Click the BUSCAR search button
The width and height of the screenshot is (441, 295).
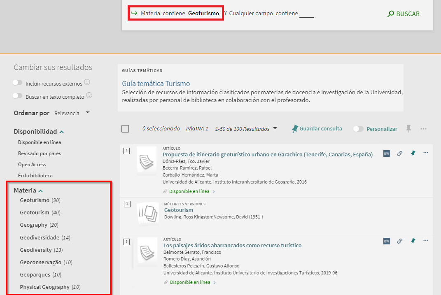point(404,14)
